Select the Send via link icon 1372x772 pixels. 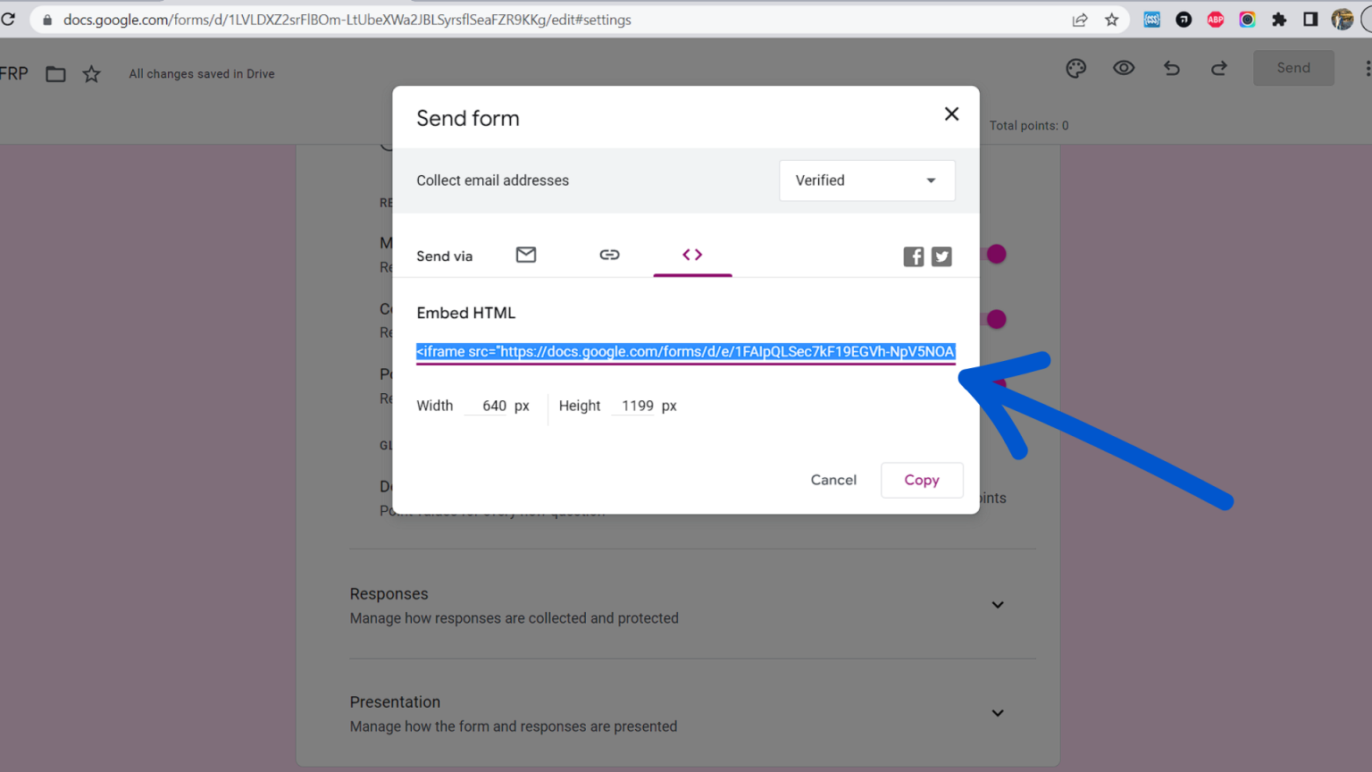[609, 255]
